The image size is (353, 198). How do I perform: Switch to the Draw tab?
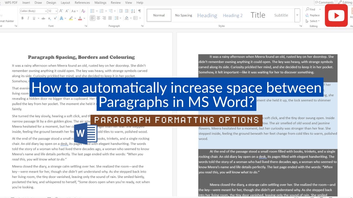(38, 2)
